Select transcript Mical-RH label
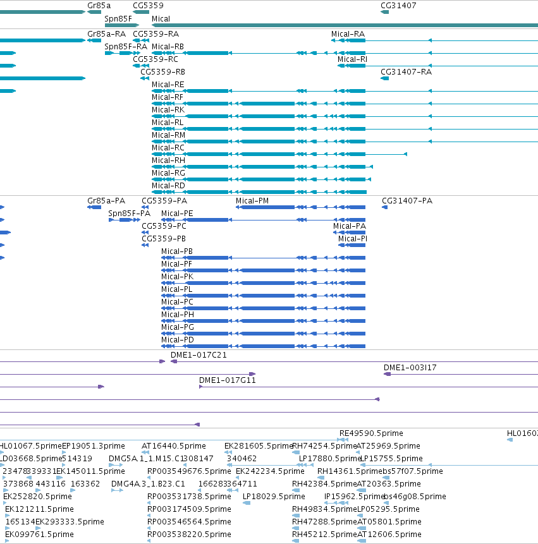Viewport: 538px width, 544px height. [168, 160]
